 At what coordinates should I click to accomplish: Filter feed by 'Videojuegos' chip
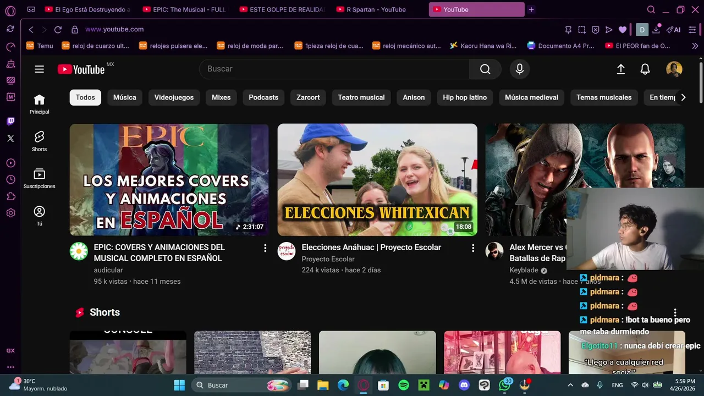(174, 97)
